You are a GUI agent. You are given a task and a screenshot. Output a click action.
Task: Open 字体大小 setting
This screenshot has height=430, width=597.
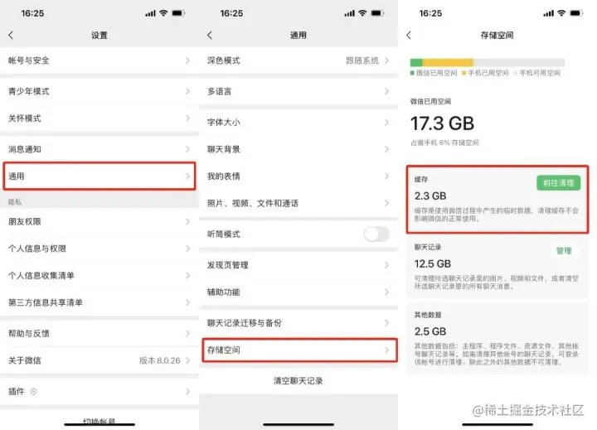[x=298, y=122]
